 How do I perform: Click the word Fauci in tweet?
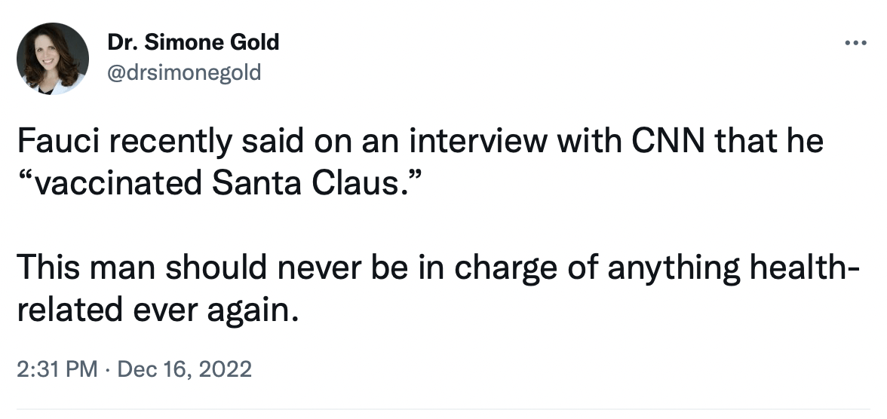coord(59,142)
